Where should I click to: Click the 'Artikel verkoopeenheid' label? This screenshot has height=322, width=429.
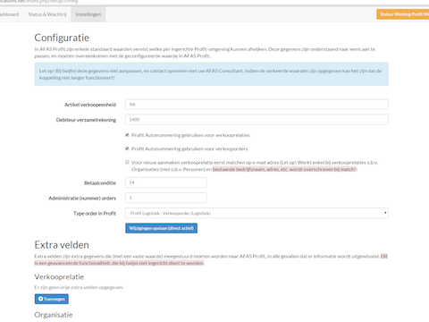click(90, 105)
